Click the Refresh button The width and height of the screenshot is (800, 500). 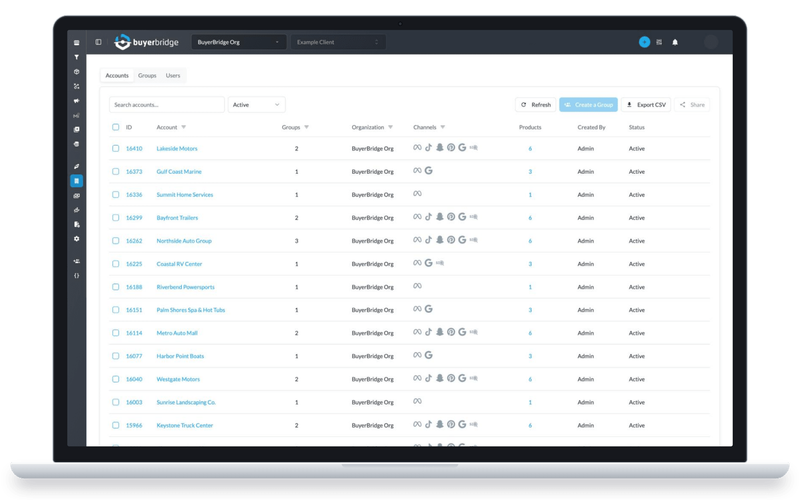tap(535, 105)
